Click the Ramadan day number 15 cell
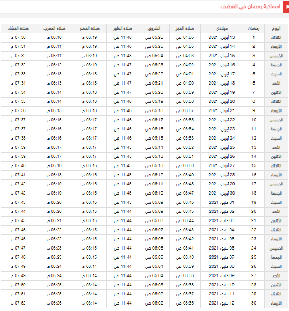The width and height of the screenshot is (289, 311). pos(253,165)
